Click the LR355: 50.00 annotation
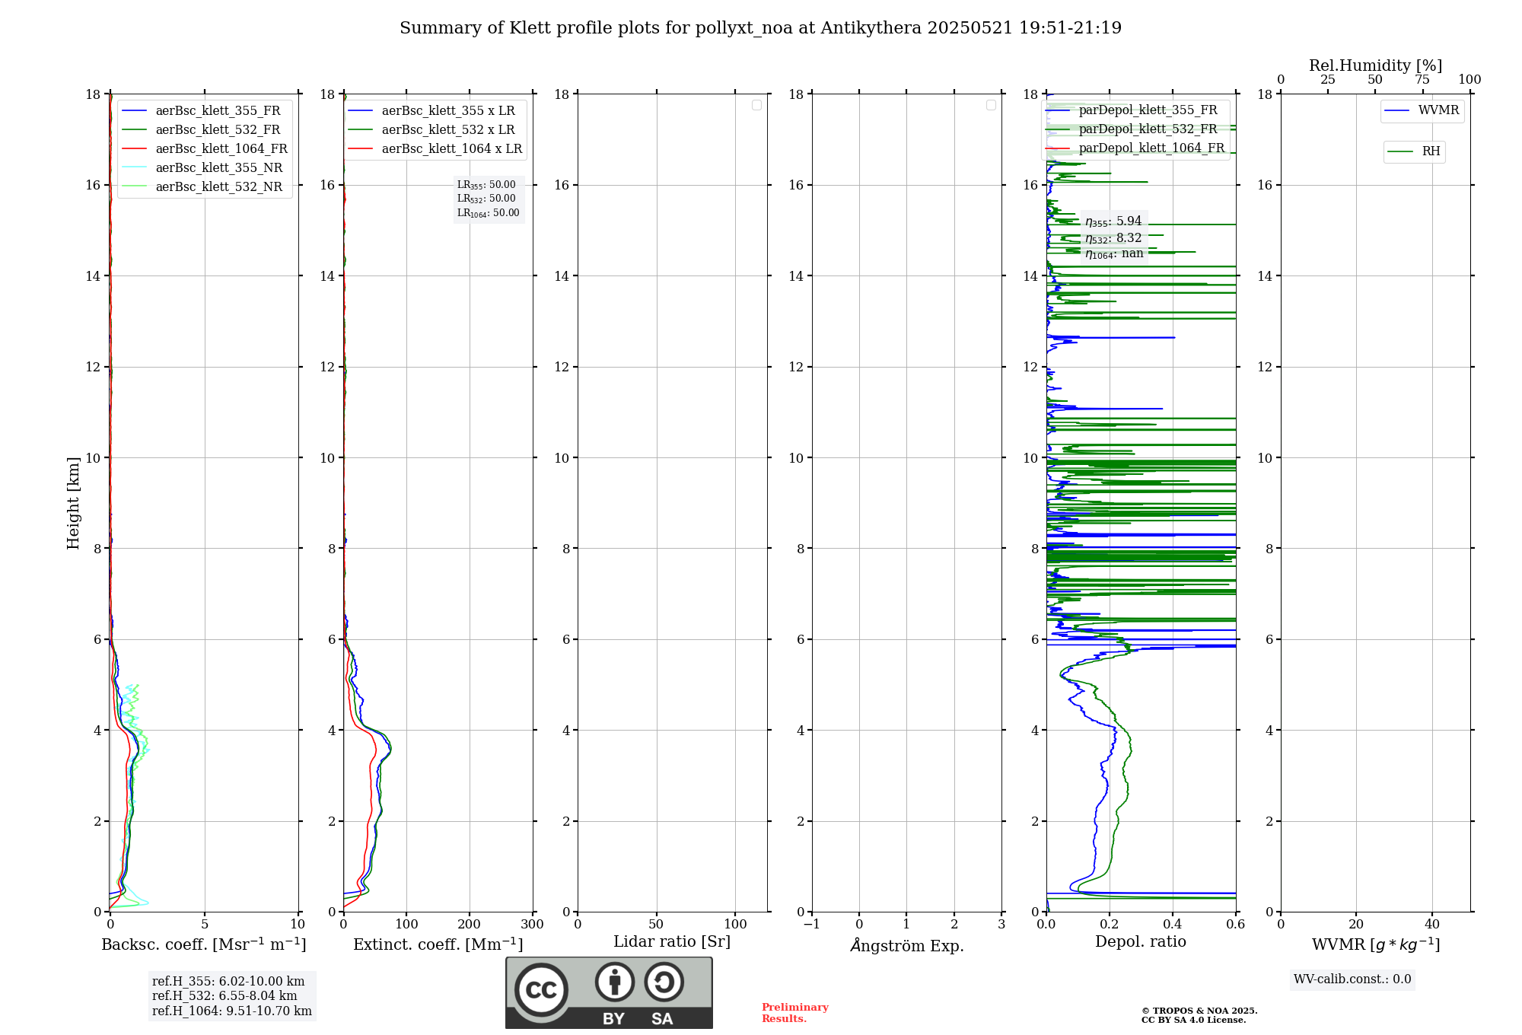 pyautogui.click(x=486, y=185)
